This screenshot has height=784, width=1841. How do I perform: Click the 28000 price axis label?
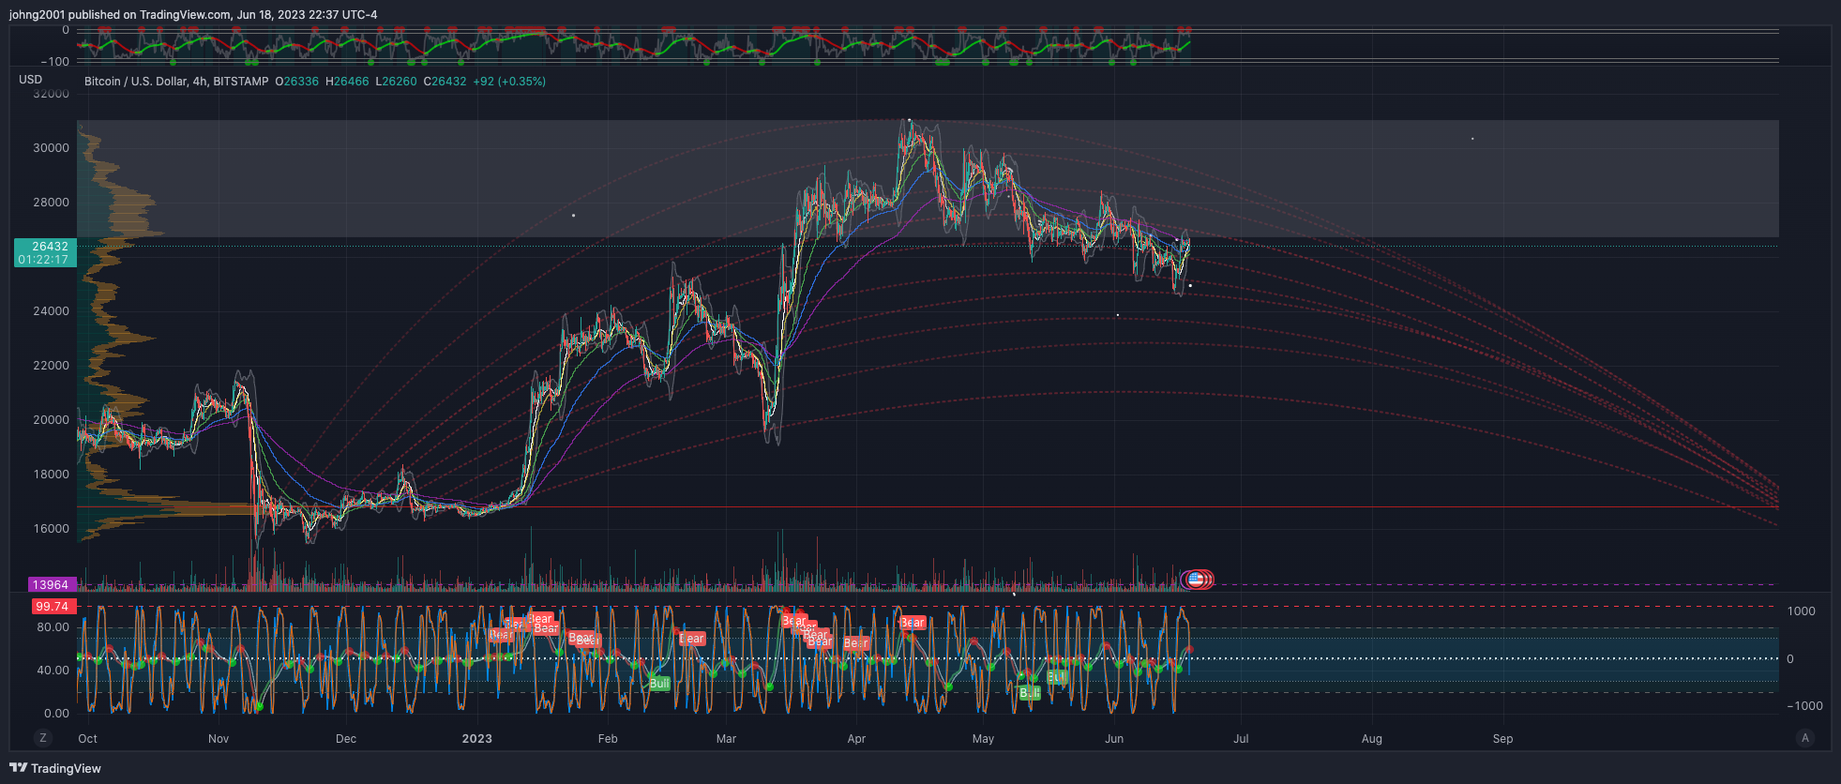coord(52,203)
